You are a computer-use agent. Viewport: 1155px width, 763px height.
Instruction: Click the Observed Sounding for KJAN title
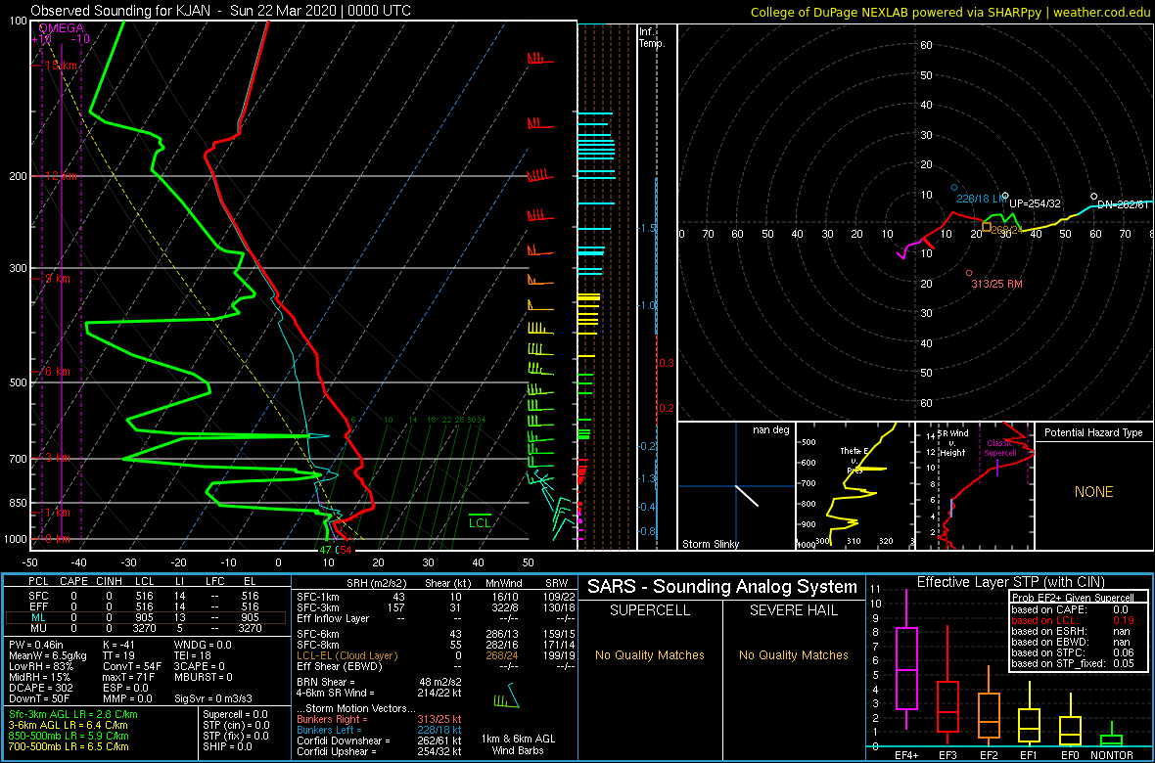(x=221, y=11)
